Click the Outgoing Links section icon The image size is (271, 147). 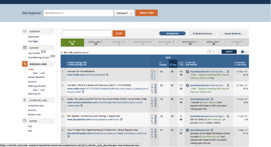point(25,100)
